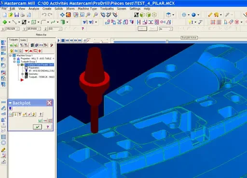Click the Undo arrow icon
Viewport: 247px width, 178px height.
44,15
